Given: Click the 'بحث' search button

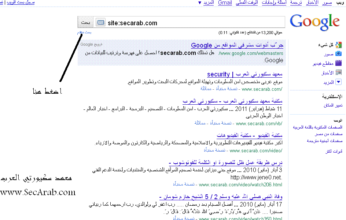Looking at the screenshot, I should [86, 22].
